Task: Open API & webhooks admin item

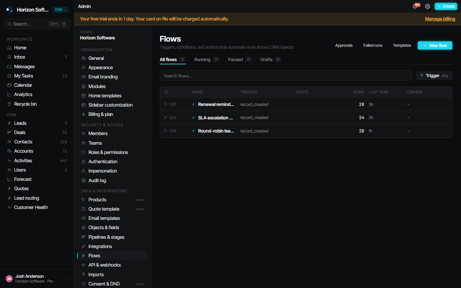Action: coord(113,265)
